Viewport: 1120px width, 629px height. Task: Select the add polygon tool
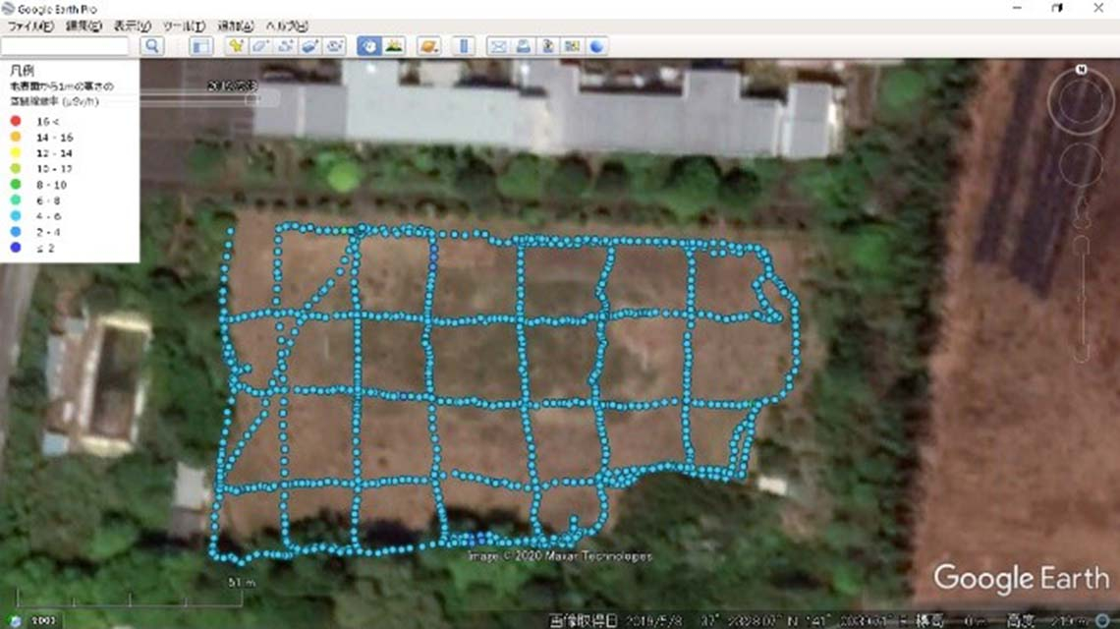pos(261,45)
